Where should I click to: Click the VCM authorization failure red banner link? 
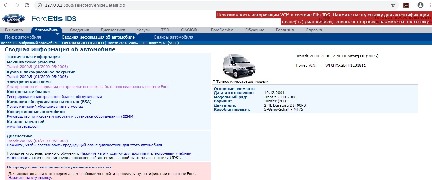tap(324, 15)
